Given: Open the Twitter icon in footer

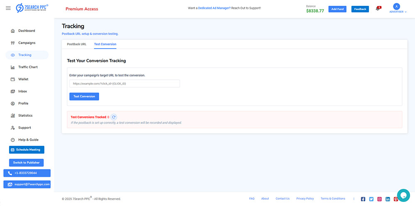Looking at the screenshot, I should [371, 199].
